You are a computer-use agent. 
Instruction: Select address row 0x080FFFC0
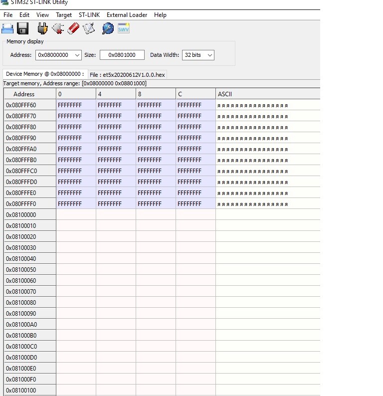[30, 171]
